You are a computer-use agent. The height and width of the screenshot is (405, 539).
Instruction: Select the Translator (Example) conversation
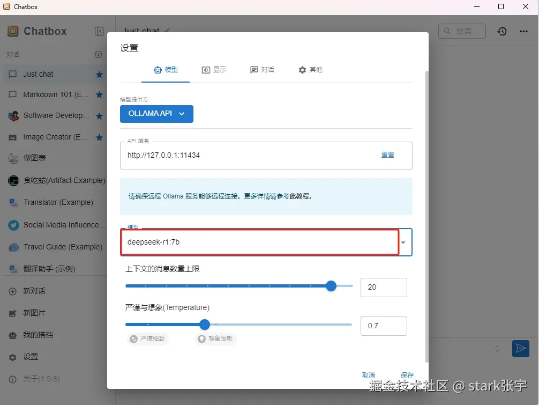(55, 202)
